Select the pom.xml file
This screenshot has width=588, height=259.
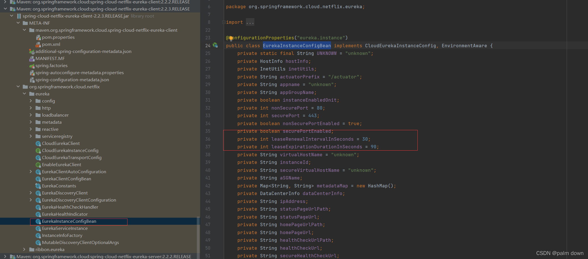tap(51, 44)
